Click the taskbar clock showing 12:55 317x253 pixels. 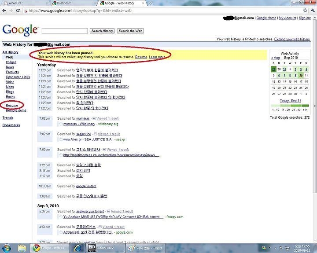click(302, 248)
